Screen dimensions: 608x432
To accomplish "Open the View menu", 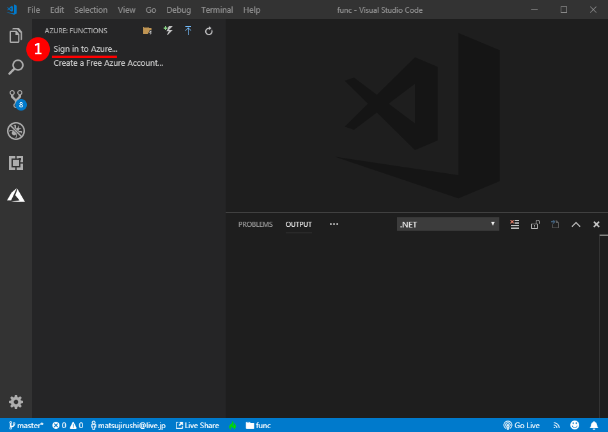I will 127,10.
